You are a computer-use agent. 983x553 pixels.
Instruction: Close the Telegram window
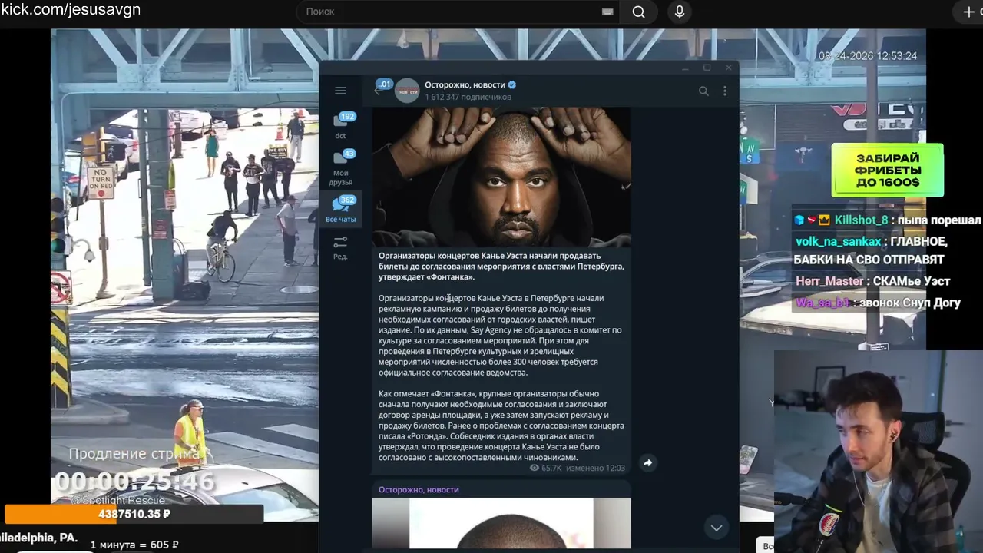(728, 68)
